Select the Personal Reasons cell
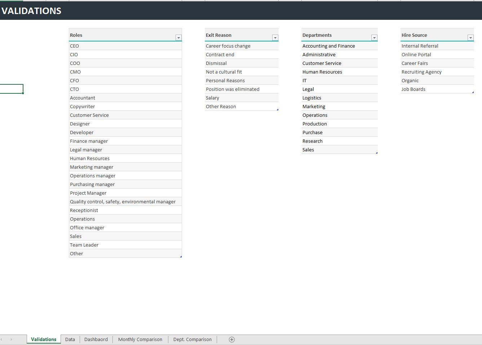 pyautogui.click(x=242, y=80)
